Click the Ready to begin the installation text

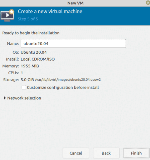[31, 33]
